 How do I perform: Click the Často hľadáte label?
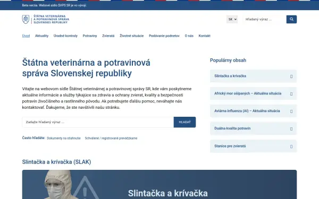pyautogui.click(x=33, y=138)
